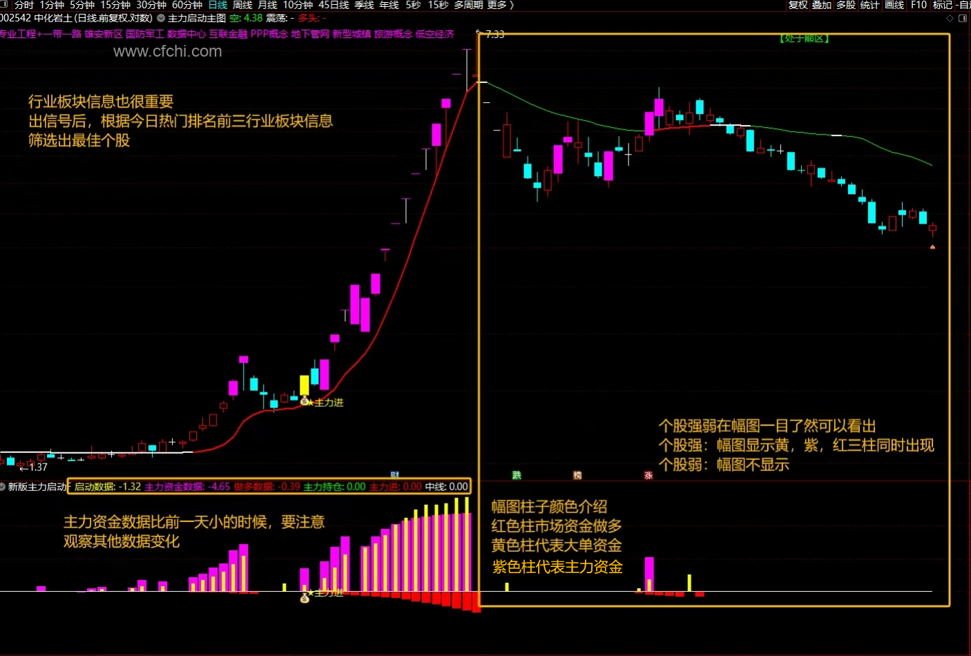
Task: Click the 主力进 money-bag signal on chart
Action: (x=305, y=401)
